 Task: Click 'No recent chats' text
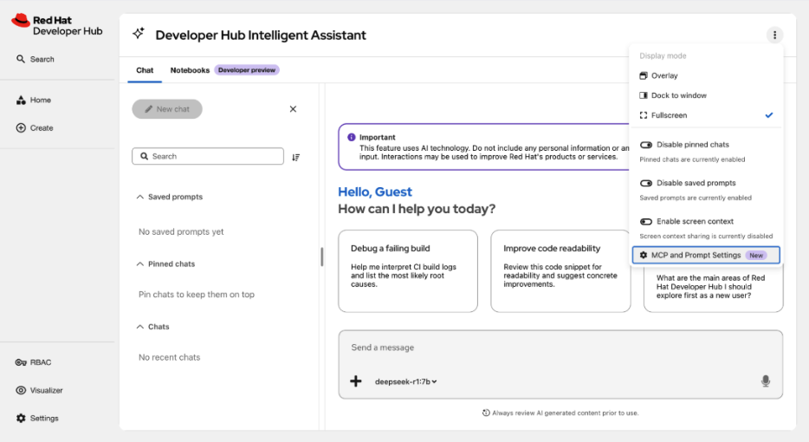click(x=169, y=357)
